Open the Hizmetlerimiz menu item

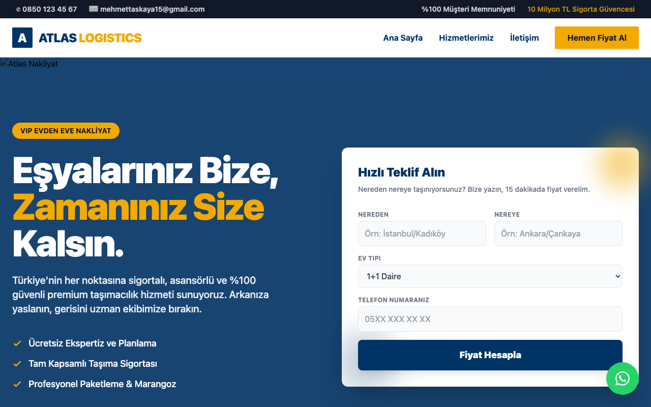point(466,38)
